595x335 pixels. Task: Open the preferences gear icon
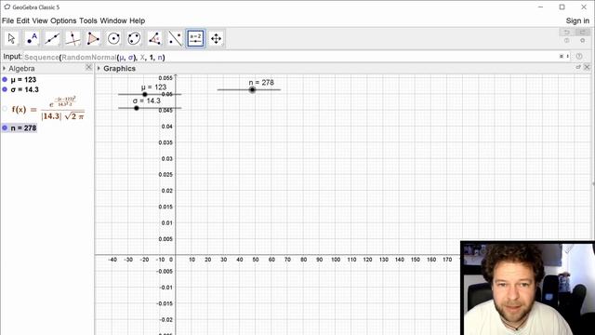point(583,41)
